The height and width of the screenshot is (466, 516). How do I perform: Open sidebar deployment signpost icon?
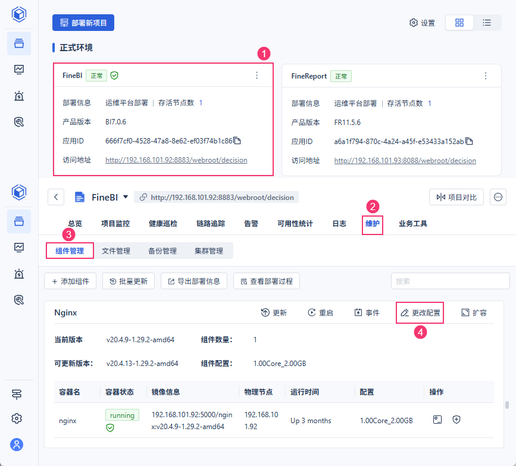point(17,394)
